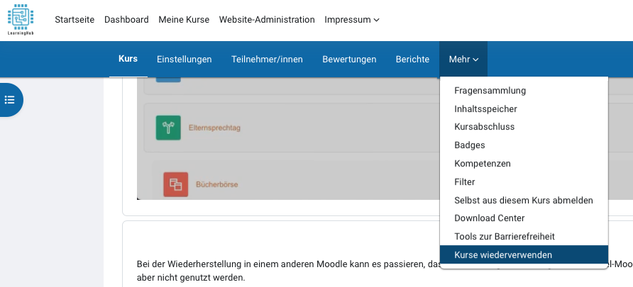Image resolution: width=633 pixels, height=287 pixels.
Task: Click the red Bücherbörse activity icon
Action: 175,184
